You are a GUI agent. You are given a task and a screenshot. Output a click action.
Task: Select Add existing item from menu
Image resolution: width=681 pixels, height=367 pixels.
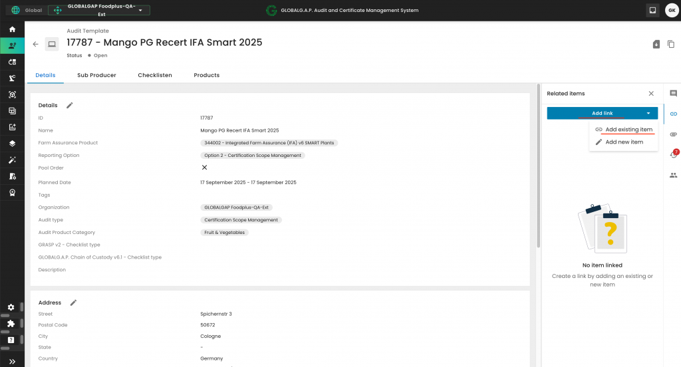click(x=628, y=130)
